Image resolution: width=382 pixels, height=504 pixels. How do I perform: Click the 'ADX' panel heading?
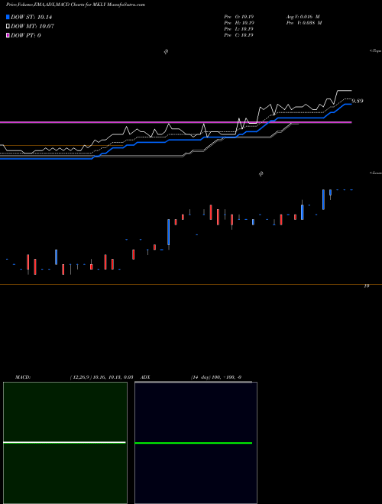click(145, 377)
